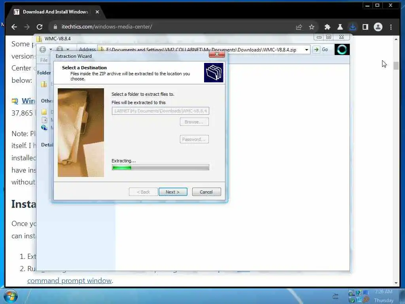The width and height of the screenshot is (405, 304).
Task: Click the taskbar clock showing Thursday
Action: pyautogui.click(x=384, y=296)
